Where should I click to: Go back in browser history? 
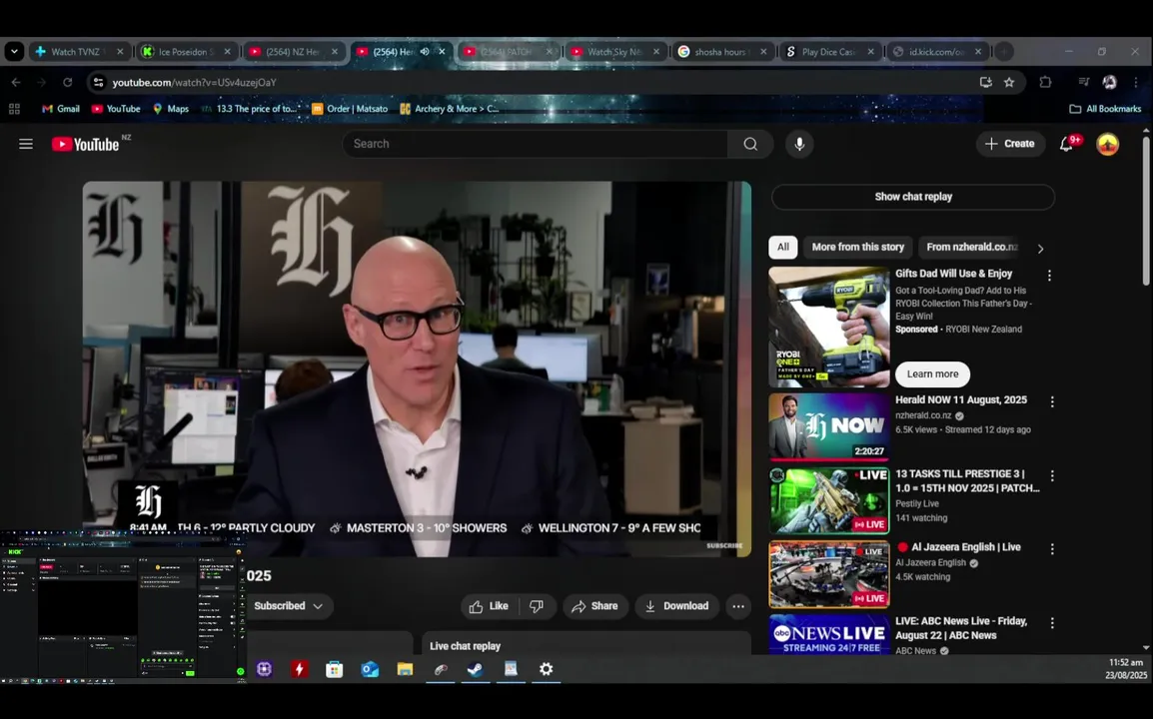coord(16,82)
